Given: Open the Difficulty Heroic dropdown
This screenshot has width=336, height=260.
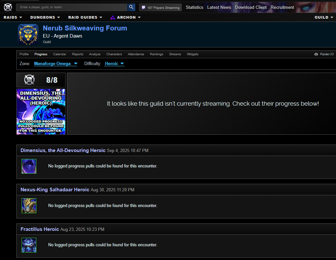Looking at the screenshot, I should tap(114, 64).
